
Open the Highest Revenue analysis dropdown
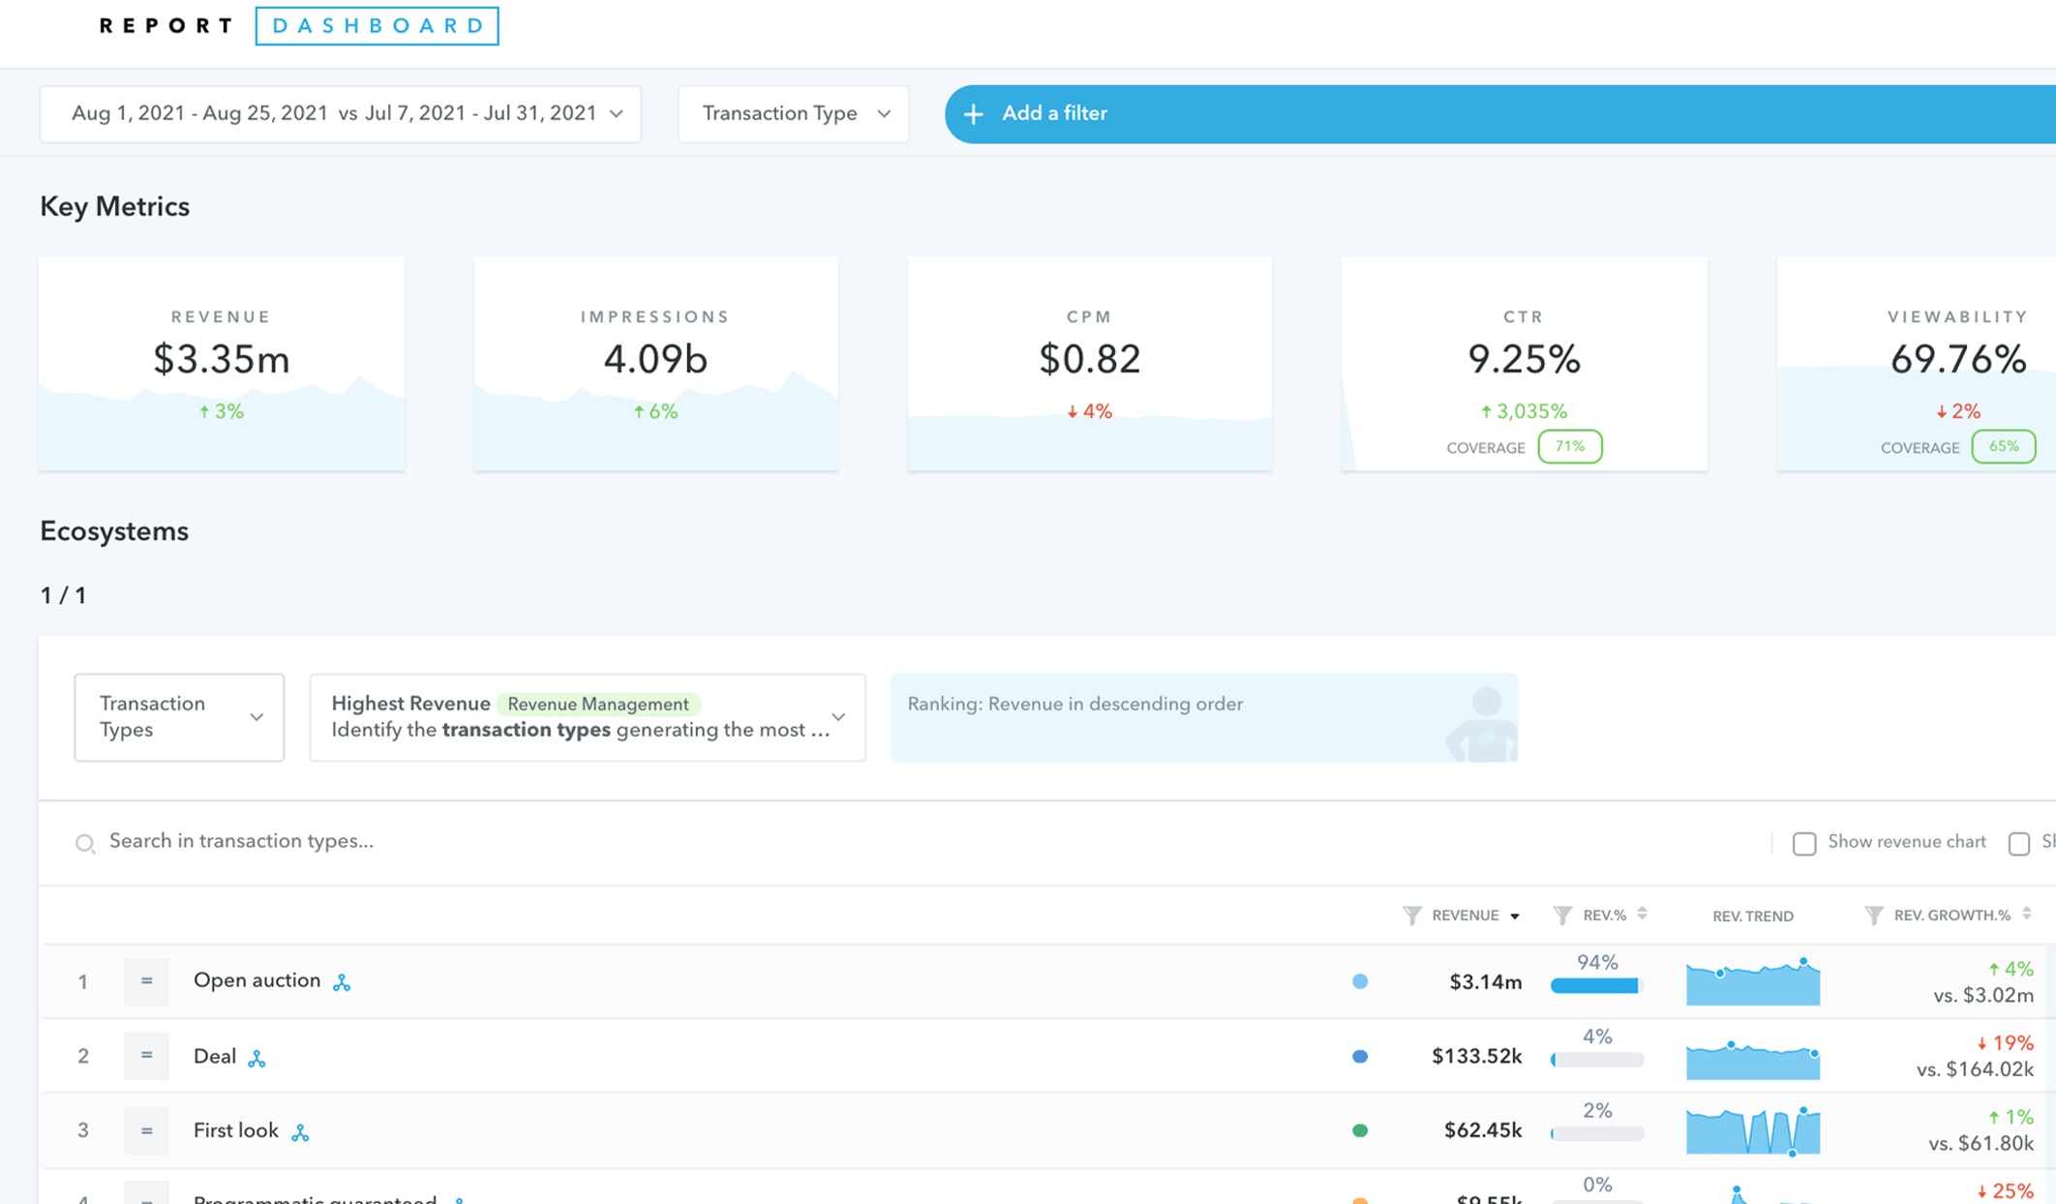(x=588, y=717)
